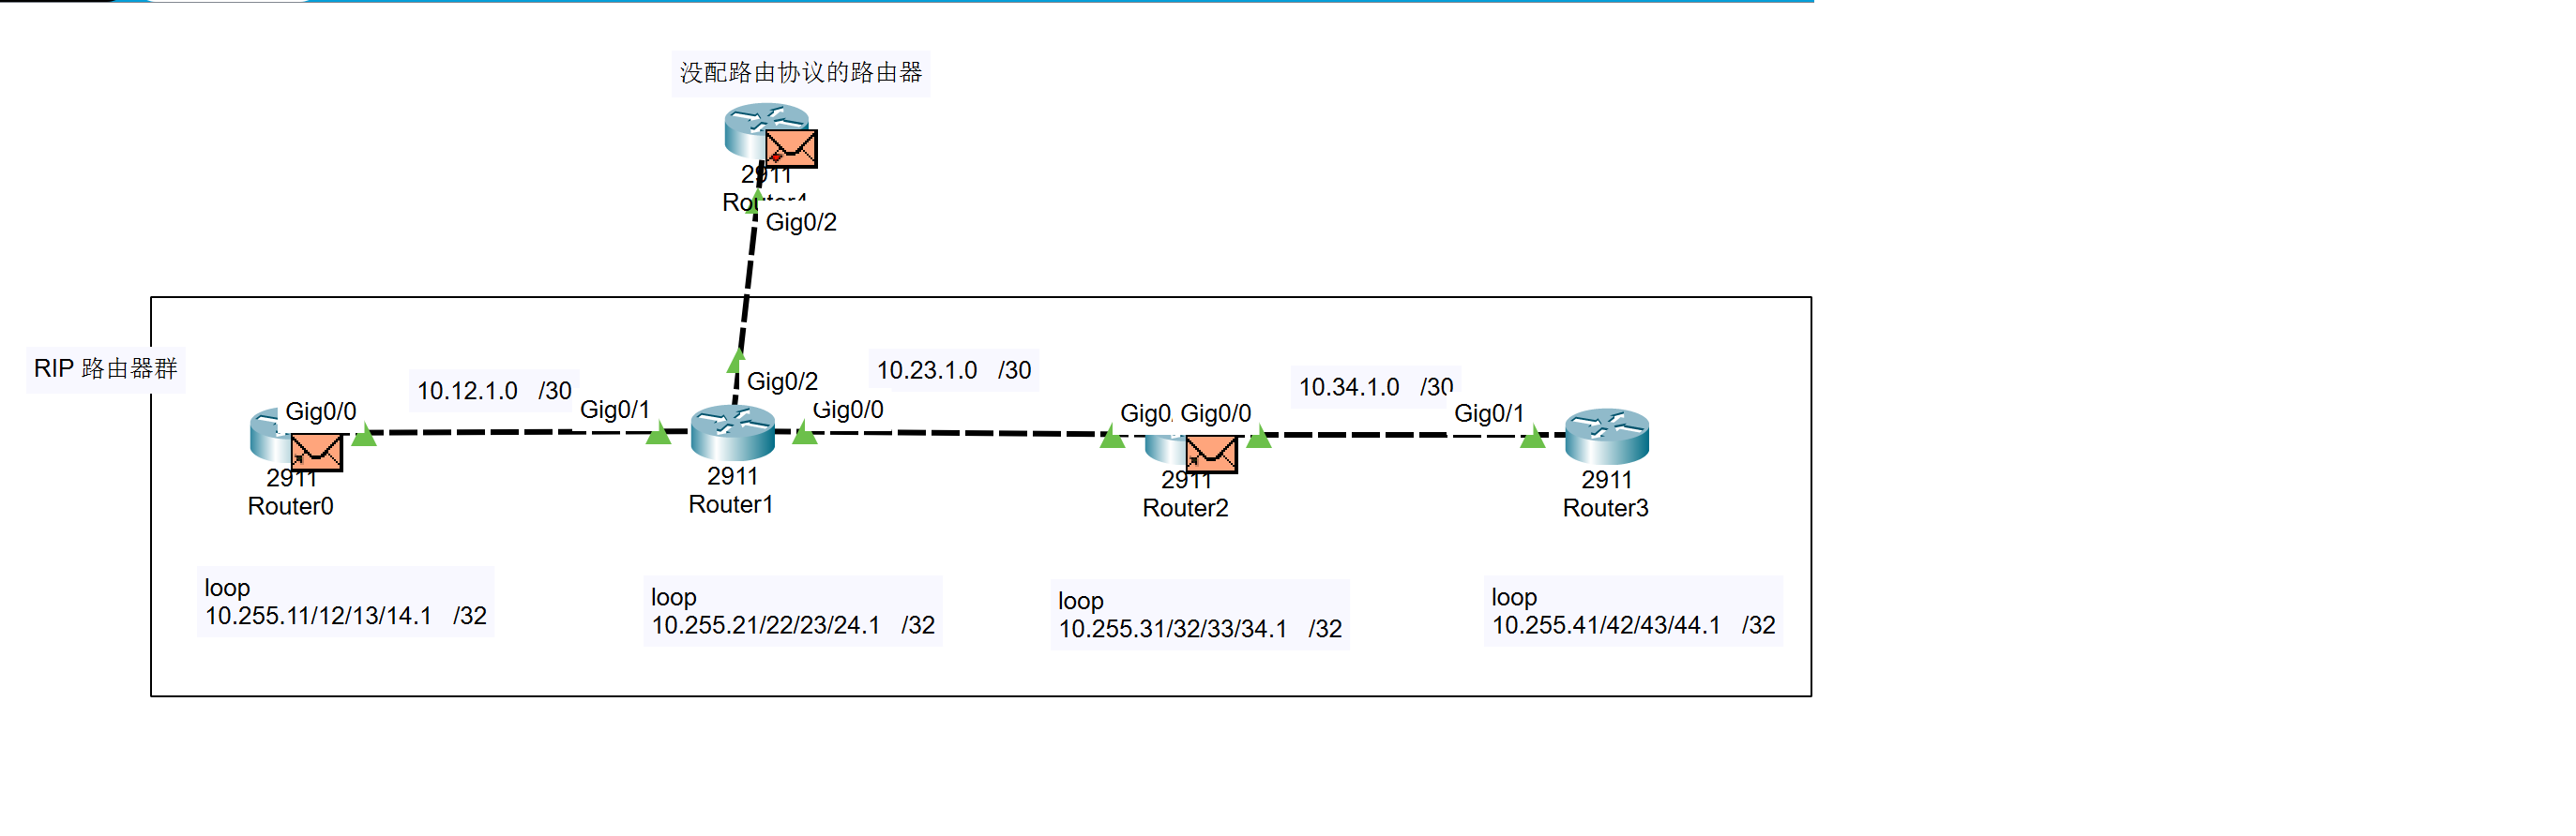2576x836 pixels.
Task: Click the 2911 model label under Router1
Action: [733, 476]
